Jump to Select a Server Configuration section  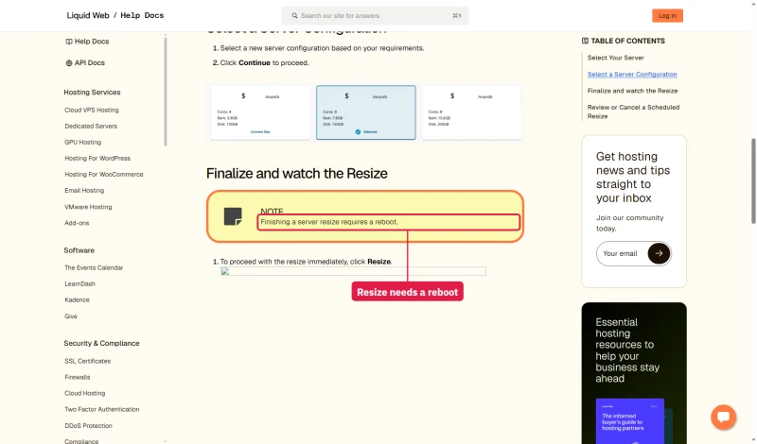click(x=632, y=75)
